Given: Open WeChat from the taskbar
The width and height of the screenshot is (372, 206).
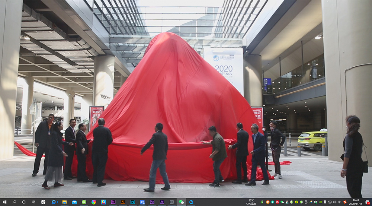Looking at the screenshot, I should click(x=181, y=202).
